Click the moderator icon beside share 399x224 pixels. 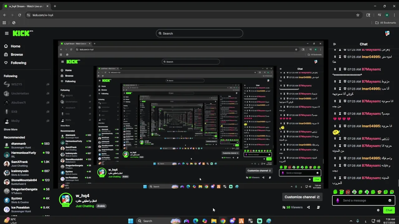[x=318, y=207]
